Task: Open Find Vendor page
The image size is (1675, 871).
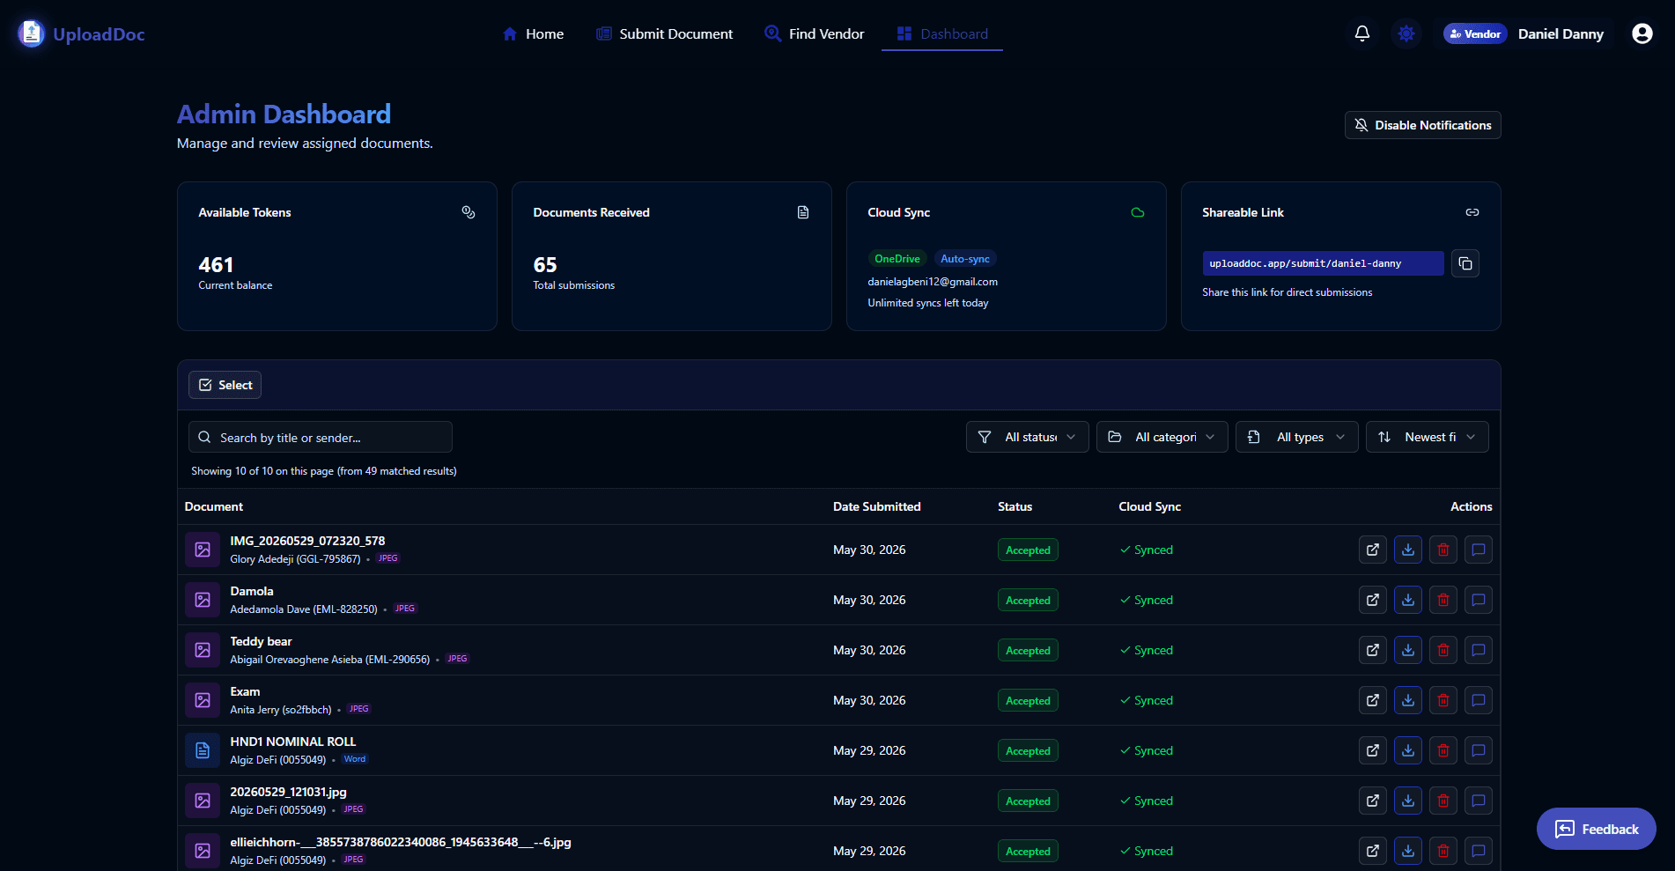Action: [x=815, y=33]
